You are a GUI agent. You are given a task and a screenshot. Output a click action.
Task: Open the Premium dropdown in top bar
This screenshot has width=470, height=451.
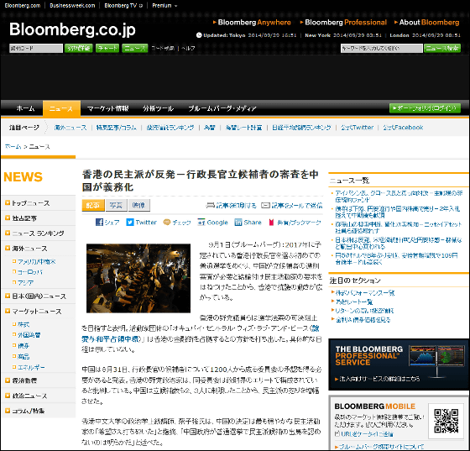coord(164,5)
